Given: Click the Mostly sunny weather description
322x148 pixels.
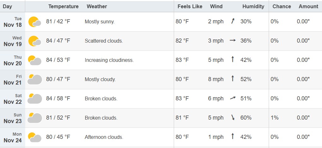Looking at the screenshot, I should click(100, 21).
